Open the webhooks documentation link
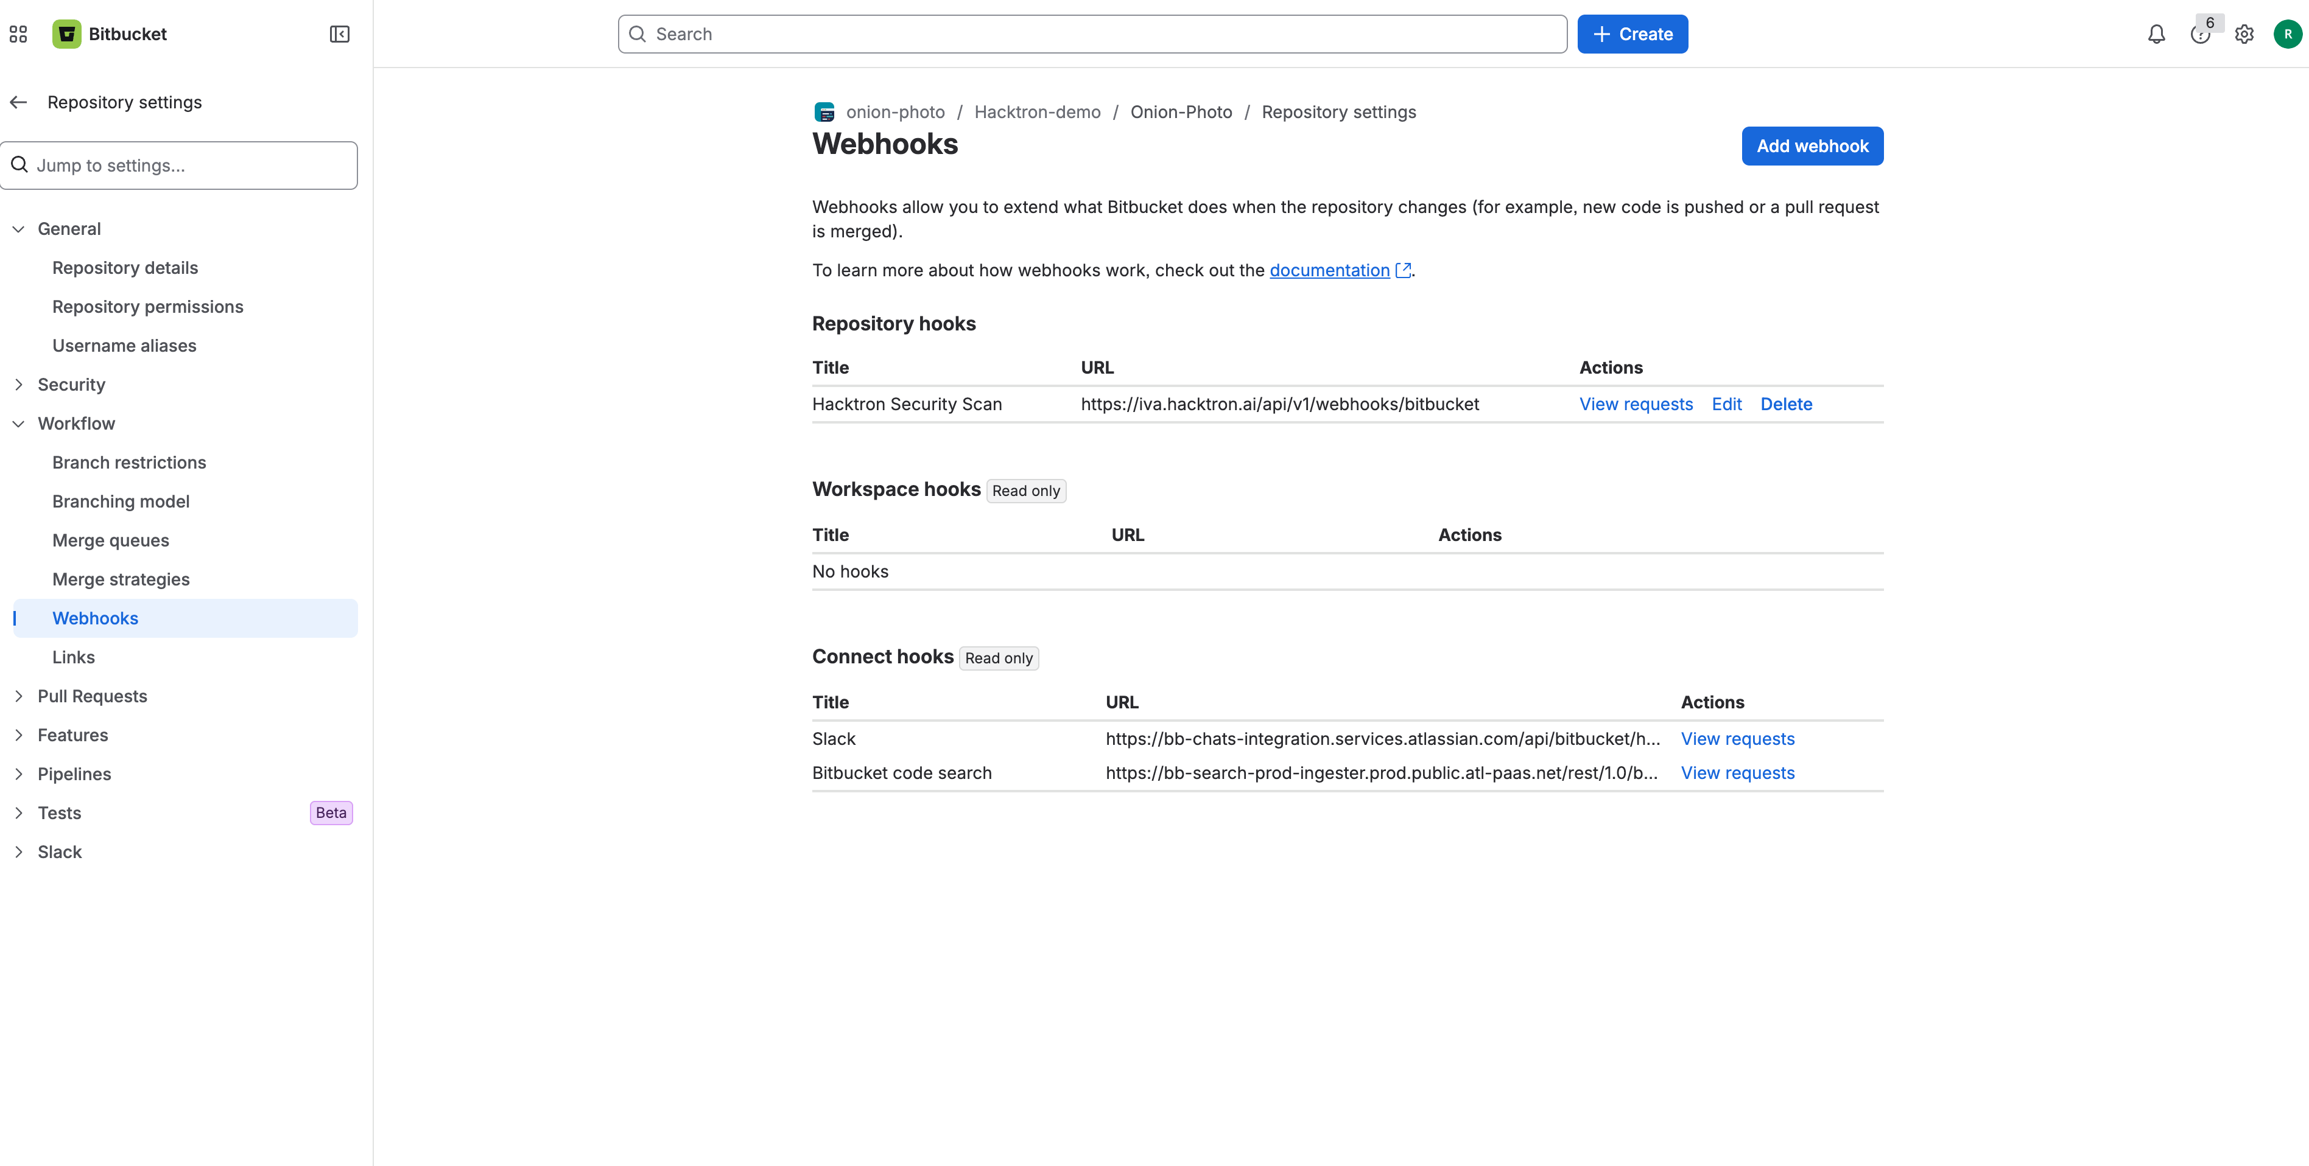 click(x=1329, y=270)
